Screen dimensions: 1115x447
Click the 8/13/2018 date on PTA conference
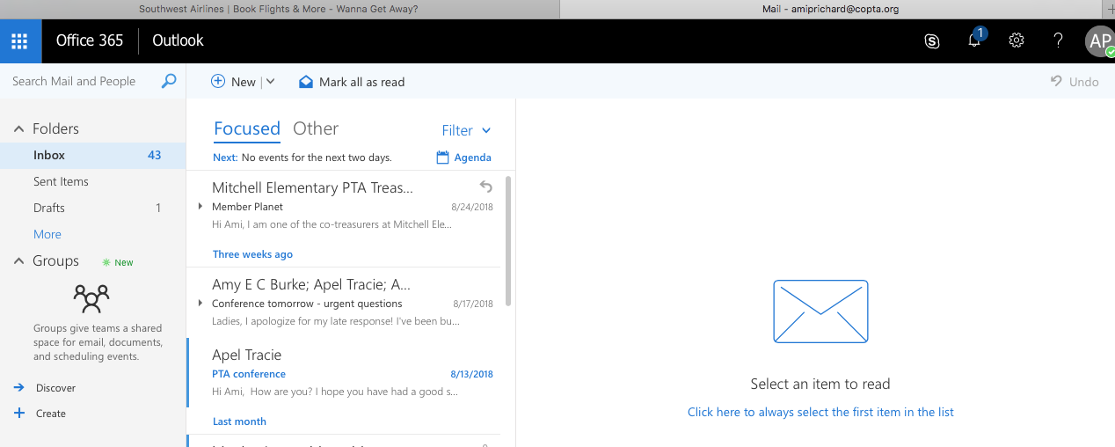(x=472, y=374)
